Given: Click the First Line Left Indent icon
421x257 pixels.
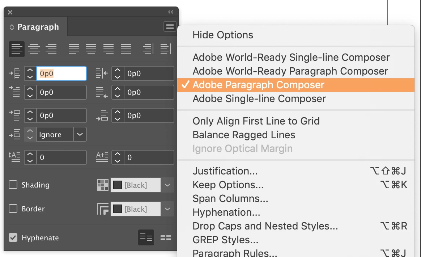Looking at the screenshot, I should click(14, 92).
